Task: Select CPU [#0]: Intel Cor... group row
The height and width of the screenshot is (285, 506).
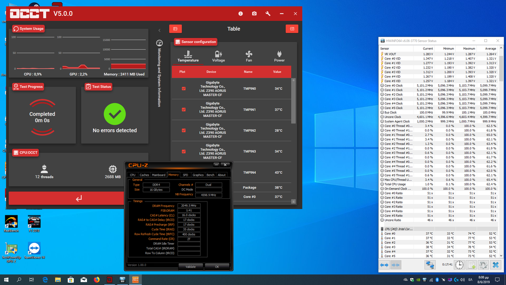Action: [439, 229]
